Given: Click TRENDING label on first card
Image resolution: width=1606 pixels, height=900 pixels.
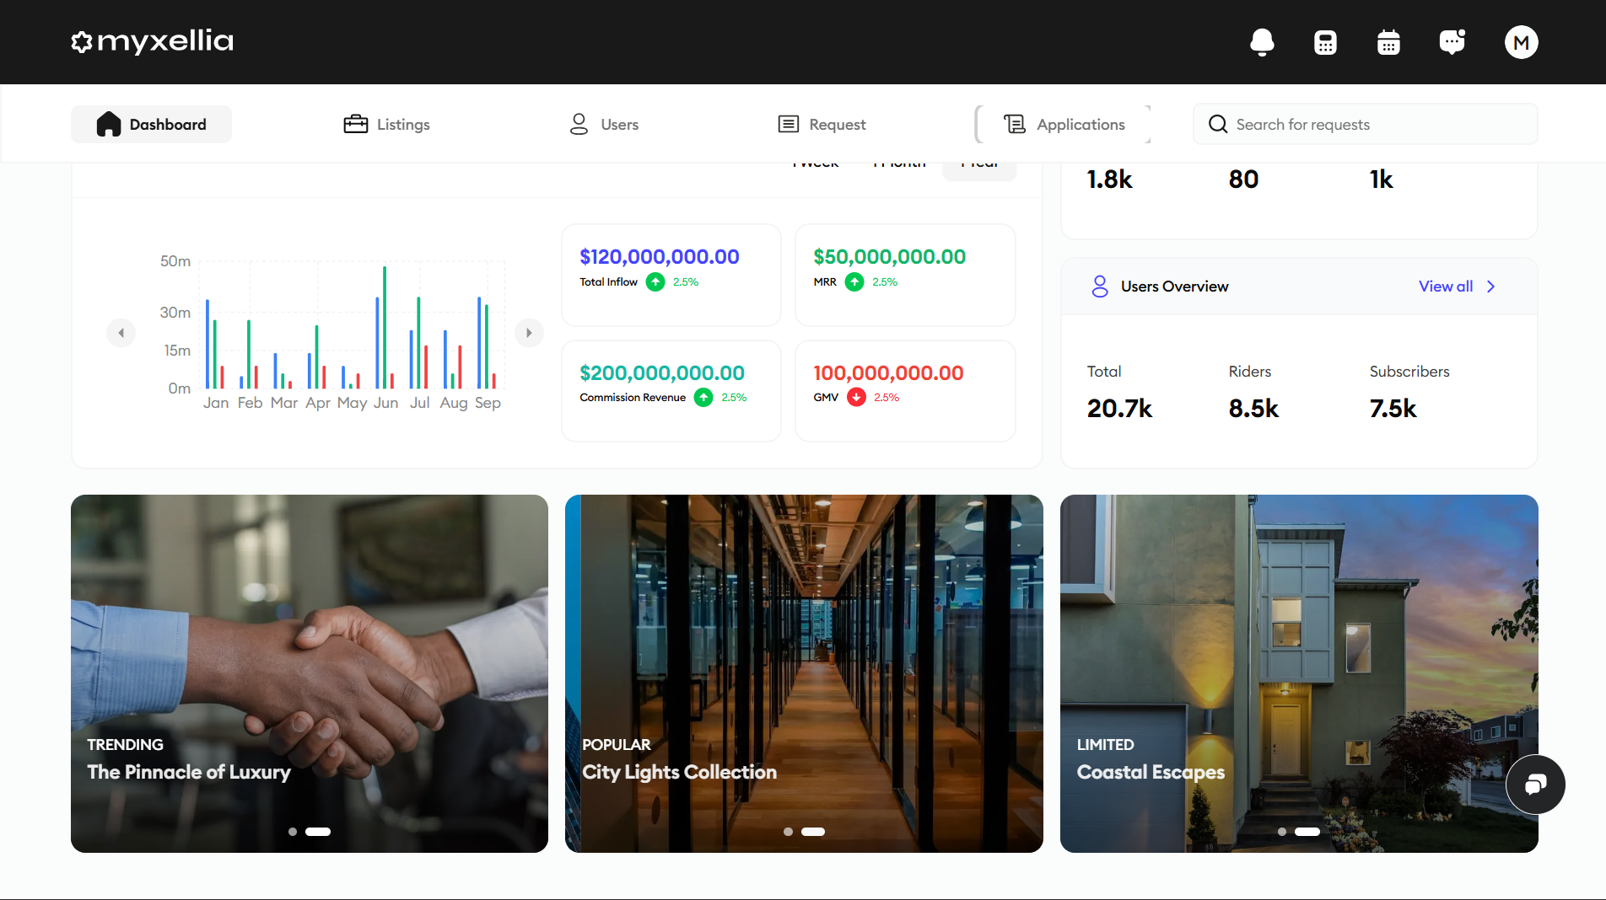Looking at the screenshot, I should (x=125, y=745).
